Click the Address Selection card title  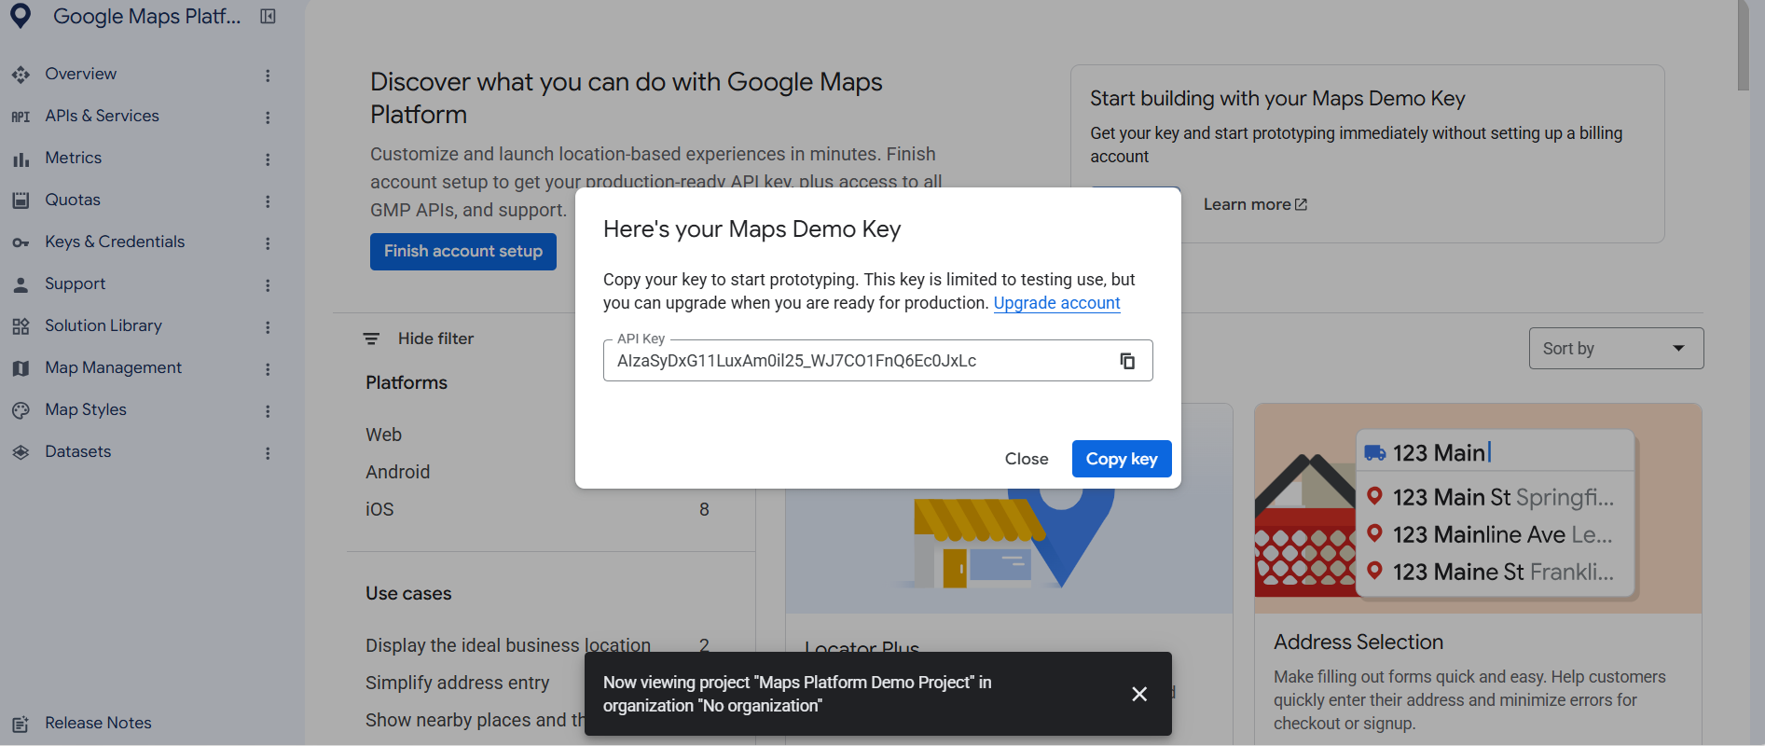[1358, 642]
